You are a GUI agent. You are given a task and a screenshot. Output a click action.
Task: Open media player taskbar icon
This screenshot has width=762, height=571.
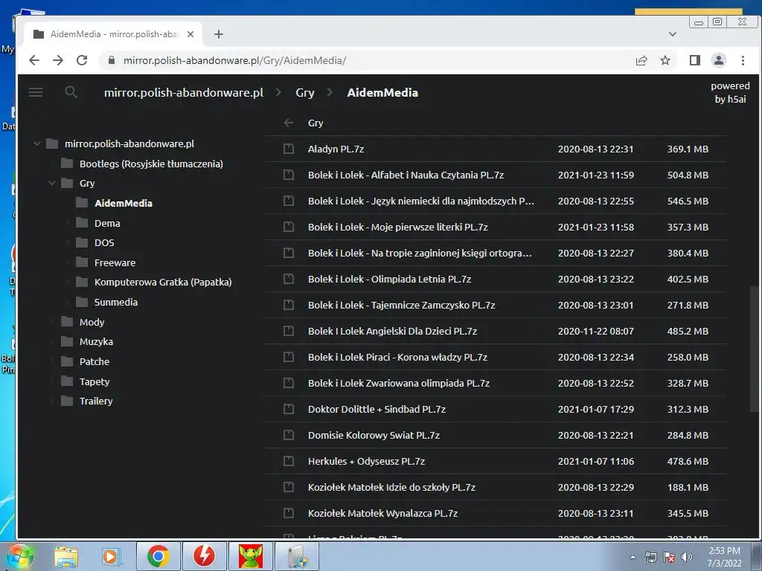[111, 556]
